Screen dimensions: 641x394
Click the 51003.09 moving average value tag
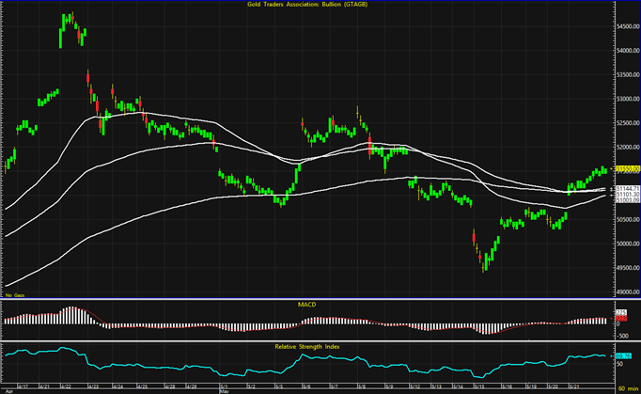pos(626,200)
